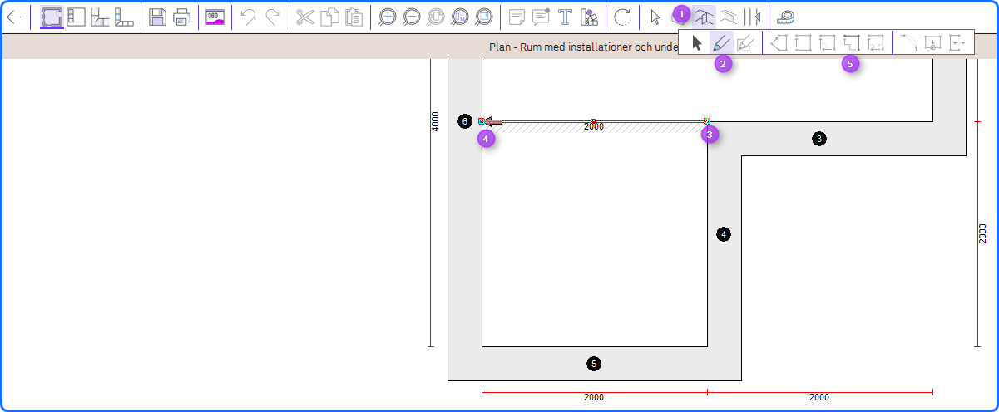This screenshot has height=412, width=999.
Task: Select the Text tool T icon
Action: tap(566, 17)
